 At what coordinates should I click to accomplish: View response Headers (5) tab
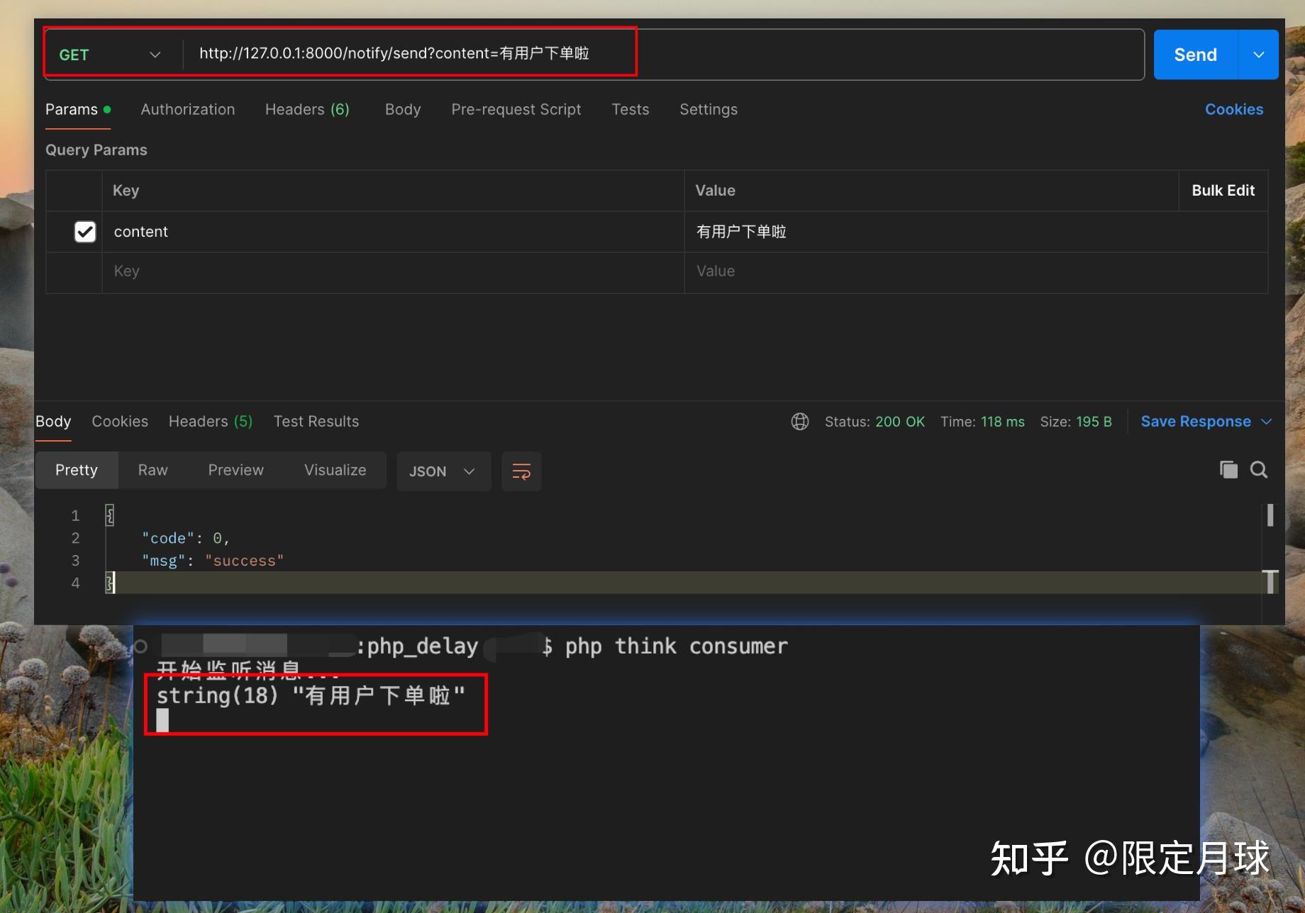[210, 421]
